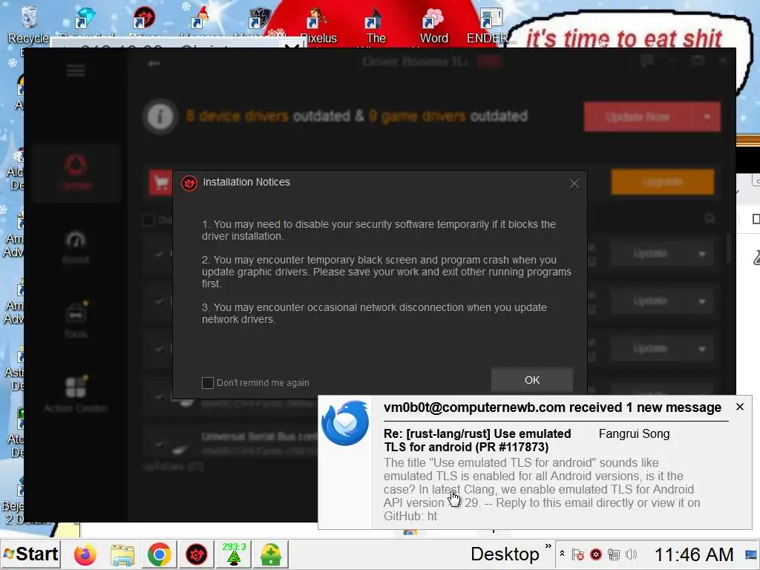Screen dimensions: 760x570
Task: Click sender name Fangrui Song
Action: click(x=634, y=433)
